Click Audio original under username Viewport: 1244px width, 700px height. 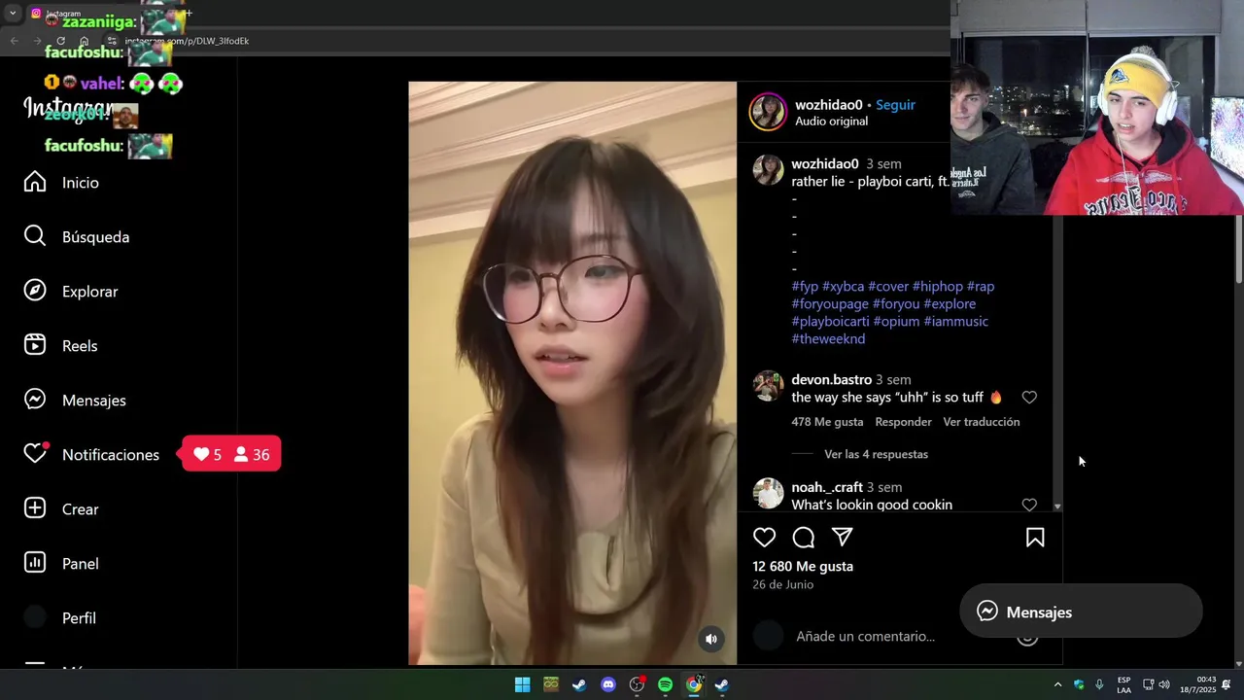coord(831,122)
